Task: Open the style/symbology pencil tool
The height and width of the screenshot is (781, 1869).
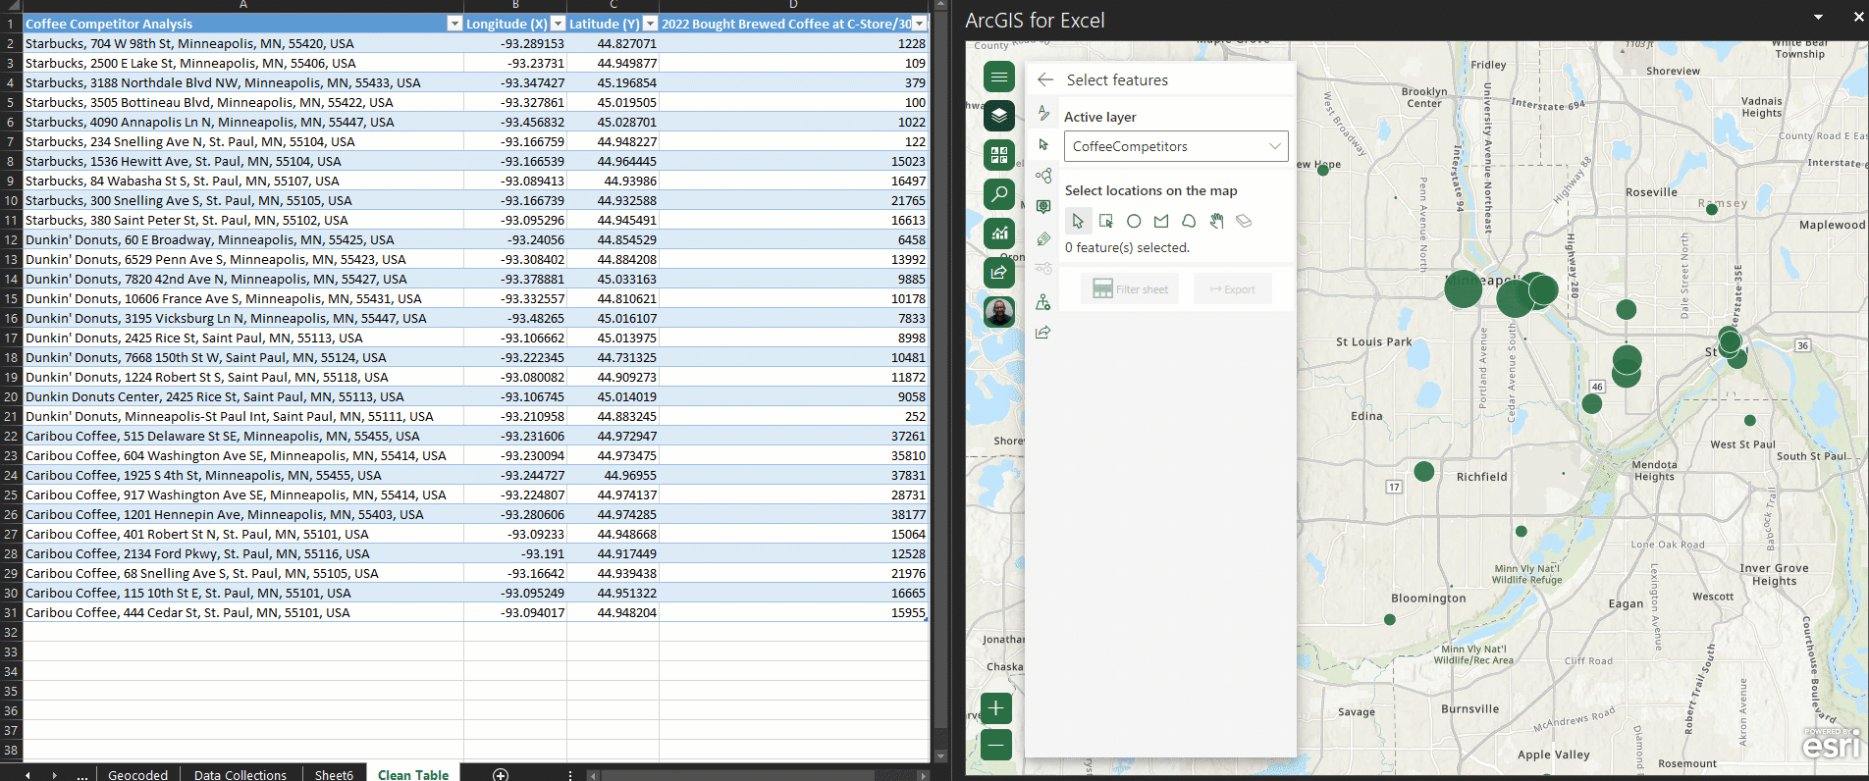Action: coord(1043,112)
